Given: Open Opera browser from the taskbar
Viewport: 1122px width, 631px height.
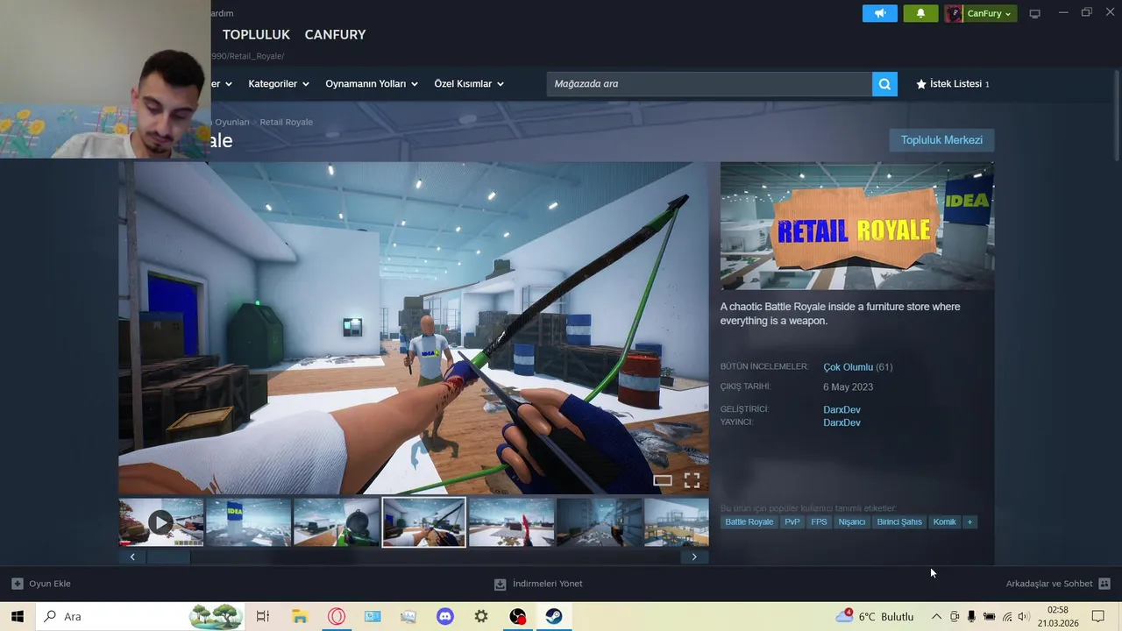Looking at the screenshot, I should [x=337, y=616].
